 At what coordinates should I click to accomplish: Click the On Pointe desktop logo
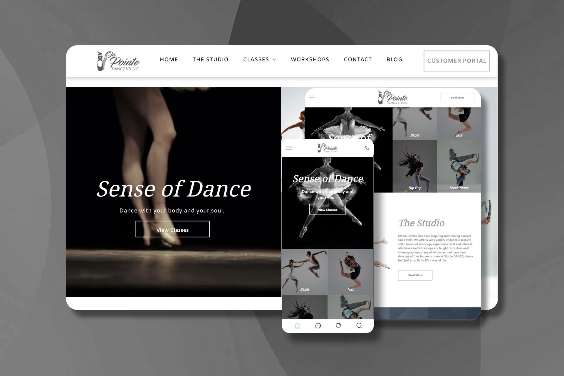coord(118,61)
